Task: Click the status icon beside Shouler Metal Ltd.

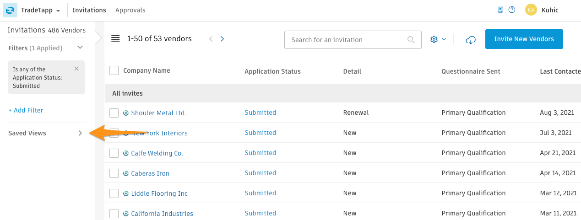Action: point(126,113)
